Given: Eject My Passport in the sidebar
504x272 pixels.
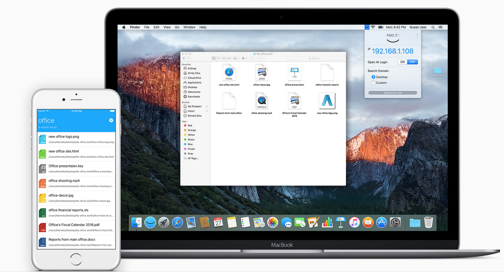Looking at the screenshot, I should point(207,106).
